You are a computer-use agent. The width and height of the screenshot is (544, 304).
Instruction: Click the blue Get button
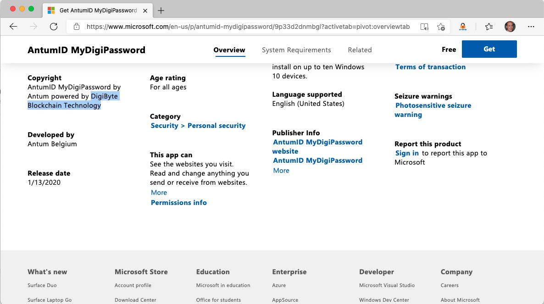(x=489, y=49)
